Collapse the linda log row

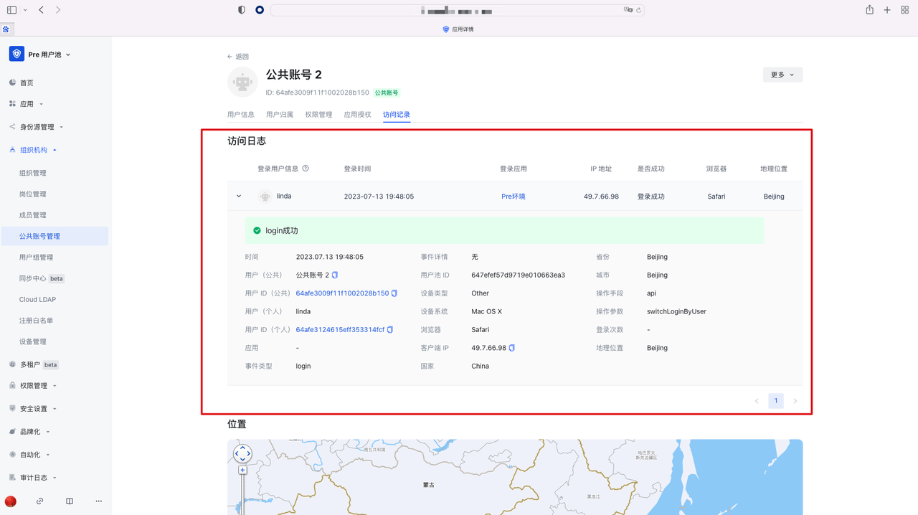click(239, 197)
